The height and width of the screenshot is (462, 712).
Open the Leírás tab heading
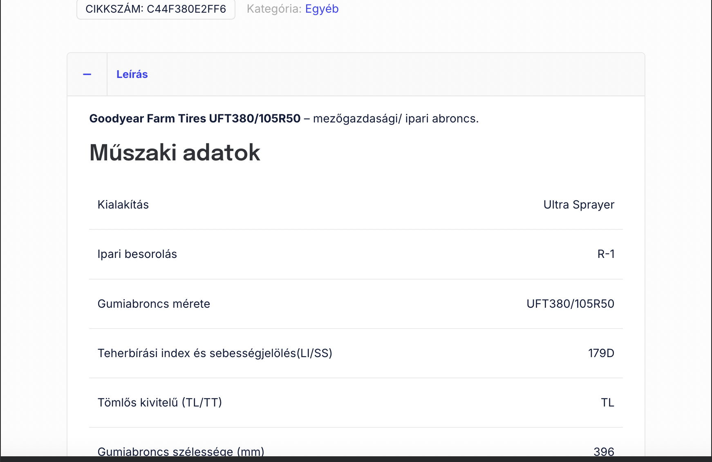(x=132, y=74)
